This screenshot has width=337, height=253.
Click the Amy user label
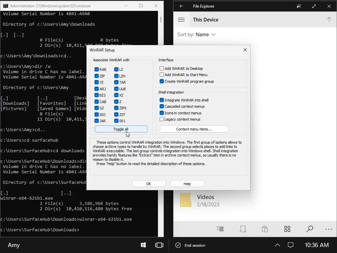14,245
